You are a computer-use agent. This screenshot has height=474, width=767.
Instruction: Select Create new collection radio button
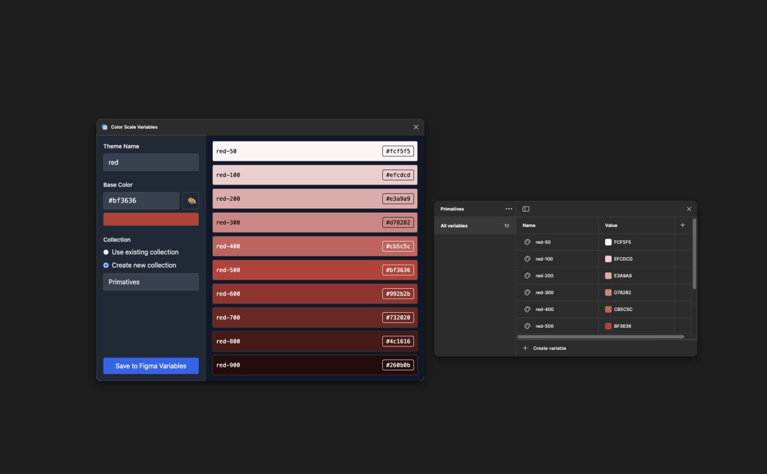(106, 265)
